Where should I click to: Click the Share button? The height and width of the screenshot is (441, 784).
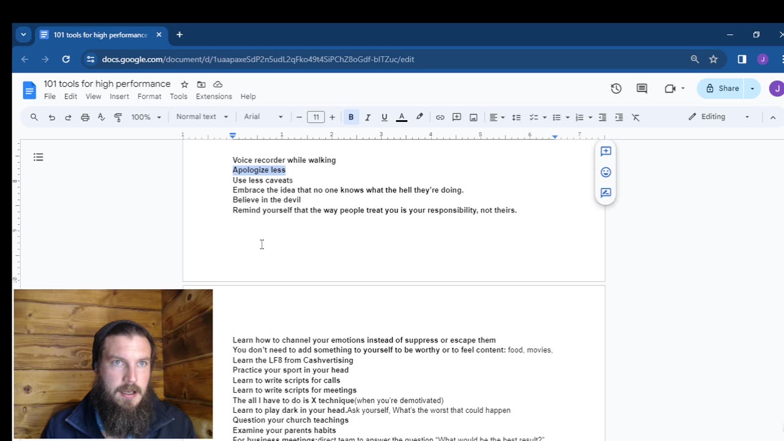pyautogui.click(x=721, y=88)
